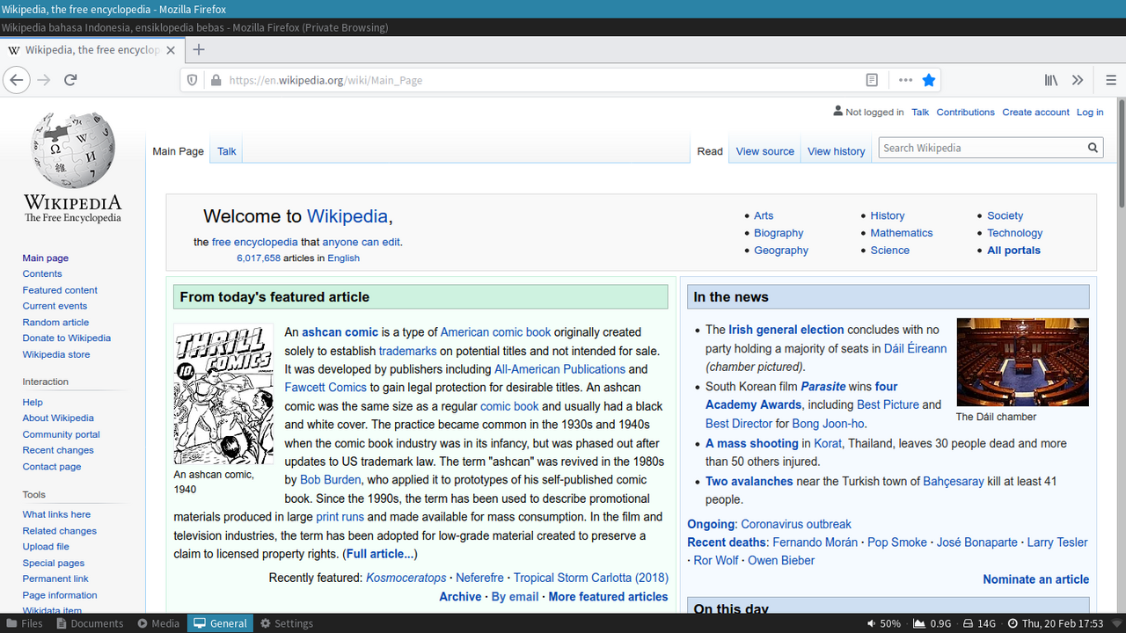Click the volume 50% indicator
The width and height of the screenshot is (1126, 633).
883,623
